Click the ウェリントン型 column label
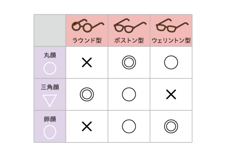This screenshot has height=157, width=226. pos(171,40)
